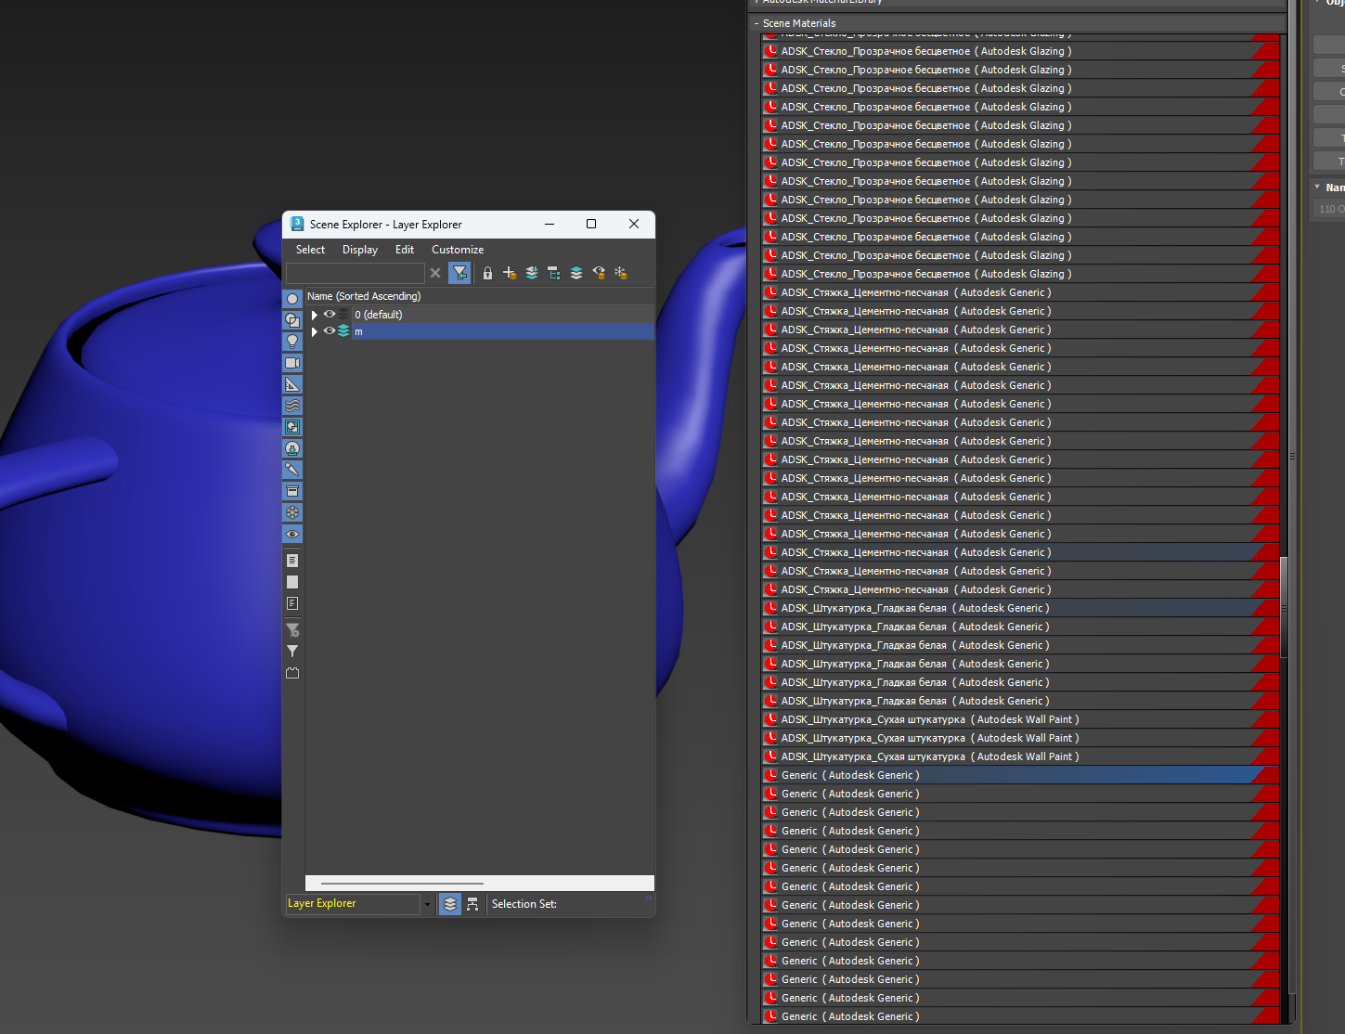1345x1034 pixels.
Task: Click the Name (Sorted Ascending) column header
Action: click(480, 296)
